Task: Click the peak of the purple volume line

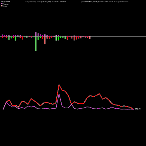Action: click(x=59, y=94)
